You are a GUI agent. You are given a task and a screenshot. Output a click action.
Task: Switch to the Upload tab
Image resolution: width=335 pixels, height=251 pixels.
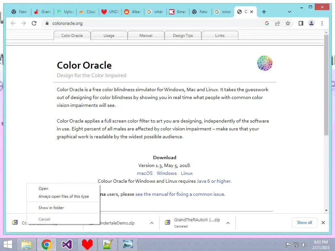[x=65, y=12]
